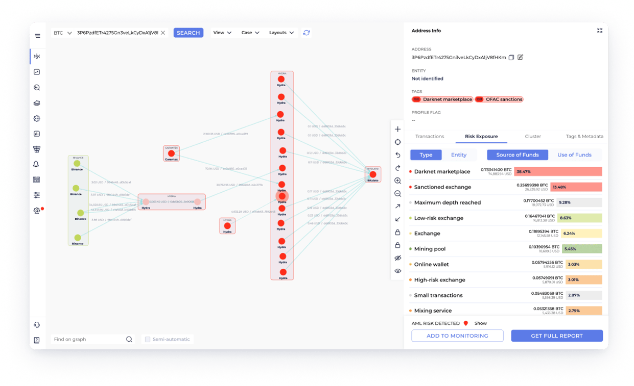Switch to Use of Funds
Screen dimensions: 634x386
[x=574, y=155]
